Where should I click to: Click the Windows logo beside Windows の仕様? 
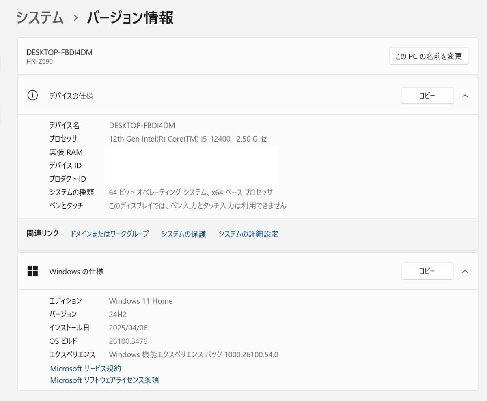point(32,271)
